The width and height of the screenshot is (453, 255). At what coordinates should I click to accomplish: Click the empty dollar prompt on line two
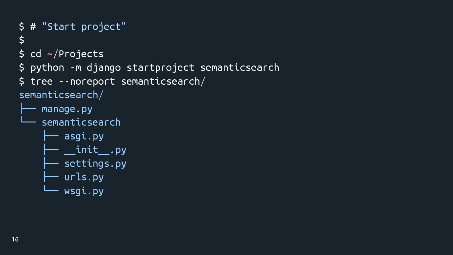22,40
